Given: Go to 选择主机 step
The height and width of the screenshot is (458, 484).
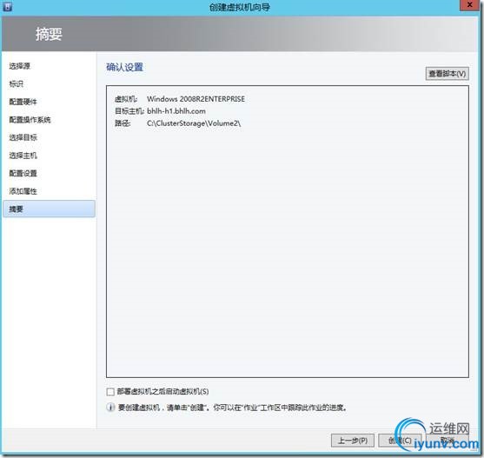Looking at the screenshot, I should pos(23,156).
